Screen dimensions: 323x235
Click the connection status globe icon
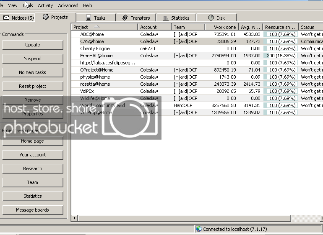pyautogui.click(x=199, y=229)
